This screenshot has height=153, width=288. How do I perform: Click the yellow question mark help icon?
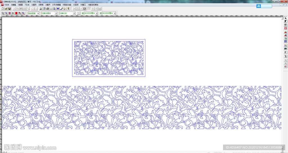(68, 9)
